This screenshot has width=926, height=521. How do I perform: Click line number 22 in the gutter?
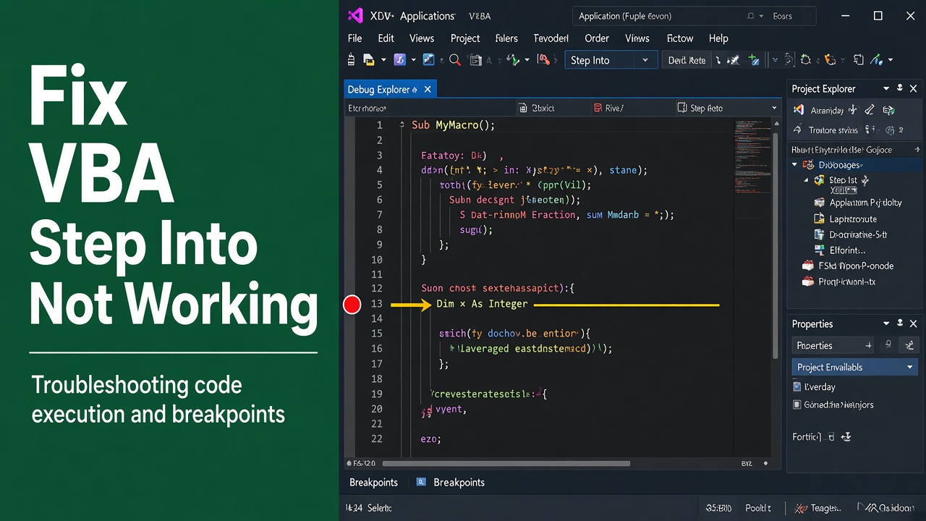[x=375, y=439]
